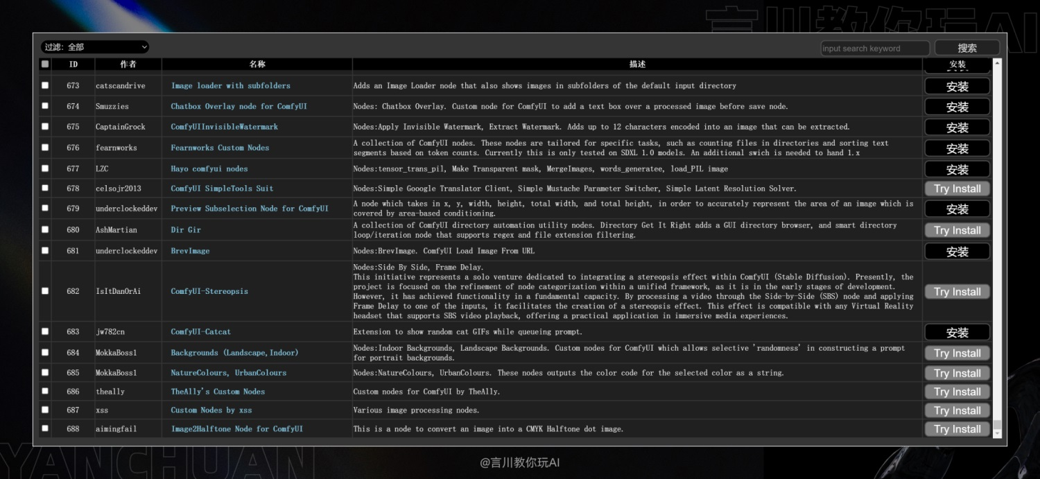
Task: Check the box for row 673 catscandrive
Action: pos(45,85)
